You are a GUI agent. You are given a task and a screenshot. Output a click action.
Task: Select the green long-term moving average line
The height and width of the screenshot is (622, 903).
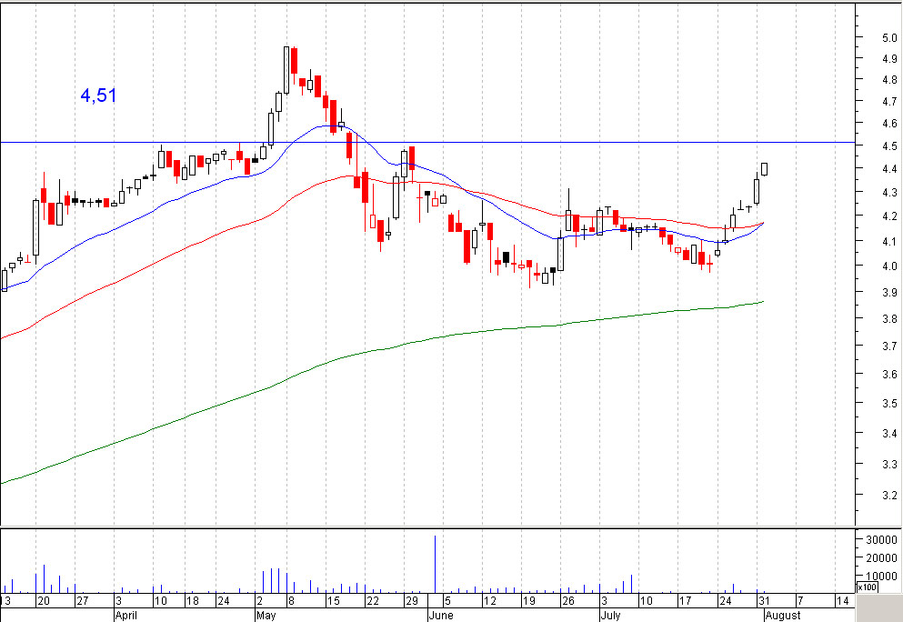382,349
